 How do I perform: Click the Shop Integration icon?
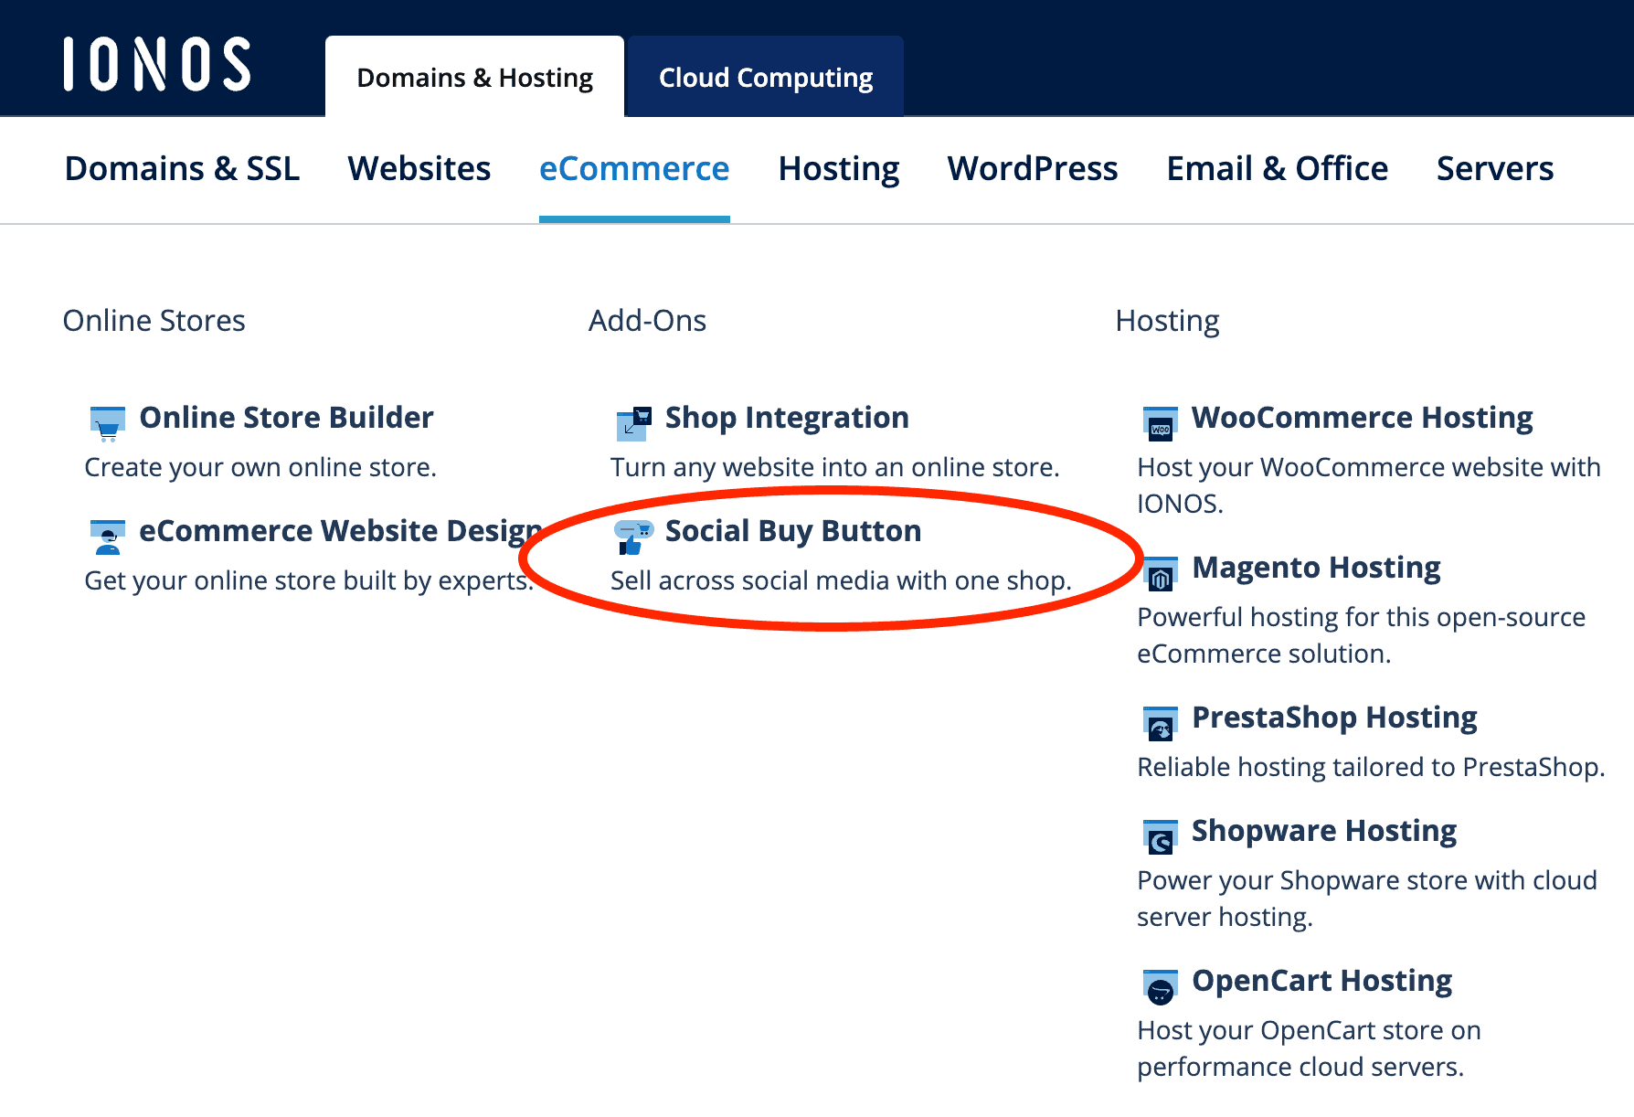(633, 423)
